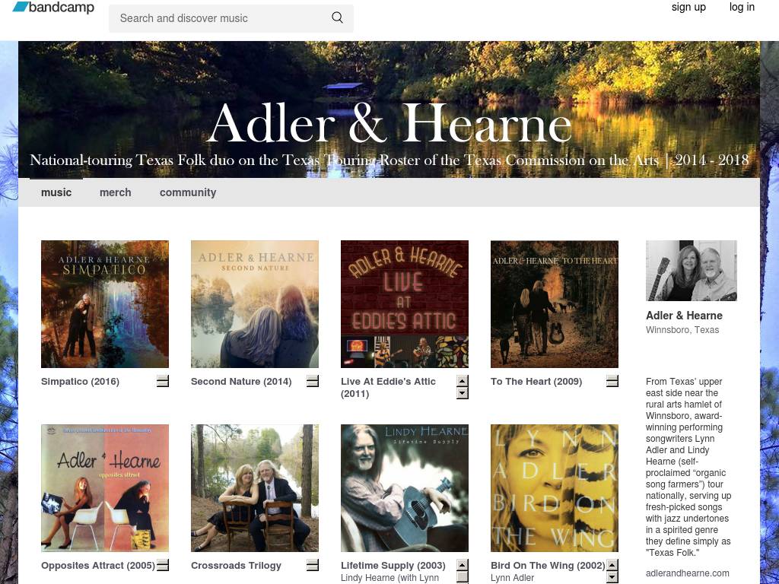The width and height of the screenshot is (779, 584).
Task: Click down arrow next to Live At Eddie's Attic
Action: pyautogui.click(x=463, y=393)
